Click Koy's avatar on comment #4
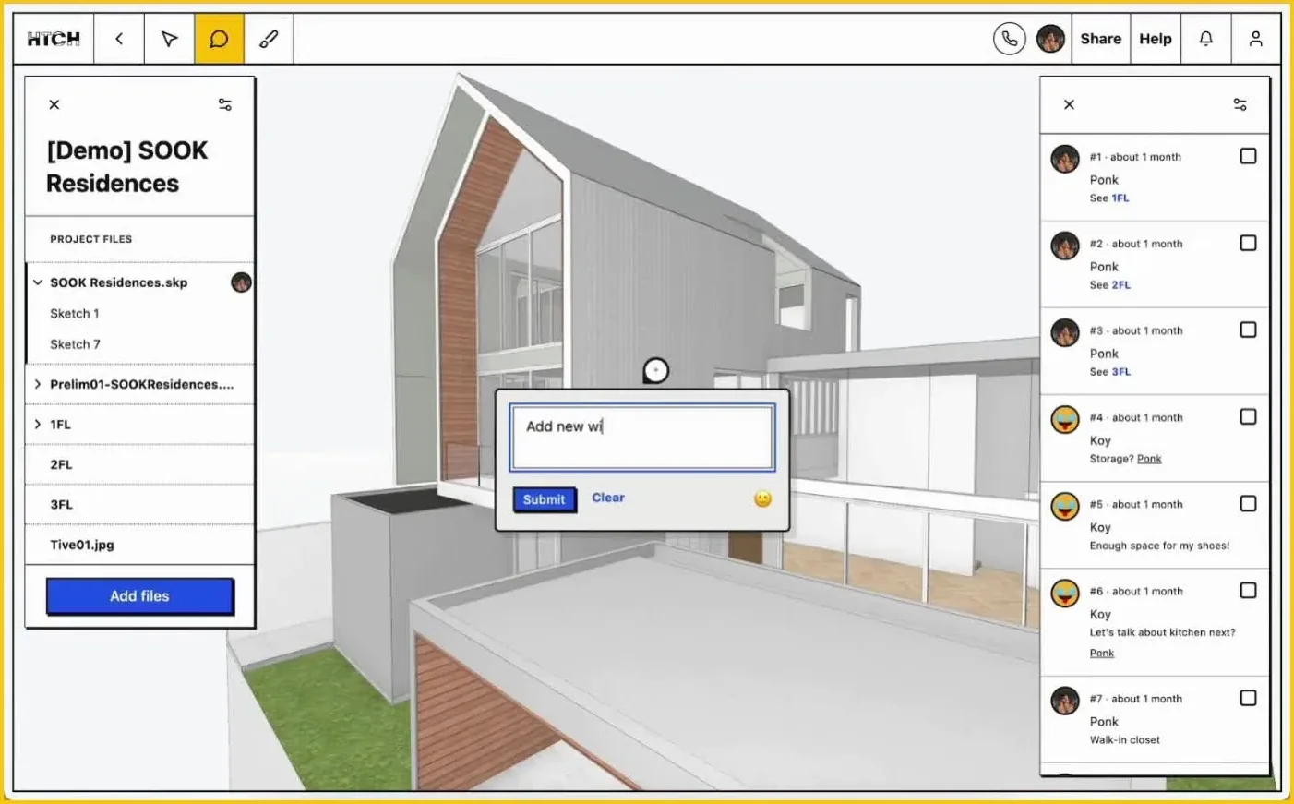This screenshot has height=804, width=1294. (x=1065, y=419)
